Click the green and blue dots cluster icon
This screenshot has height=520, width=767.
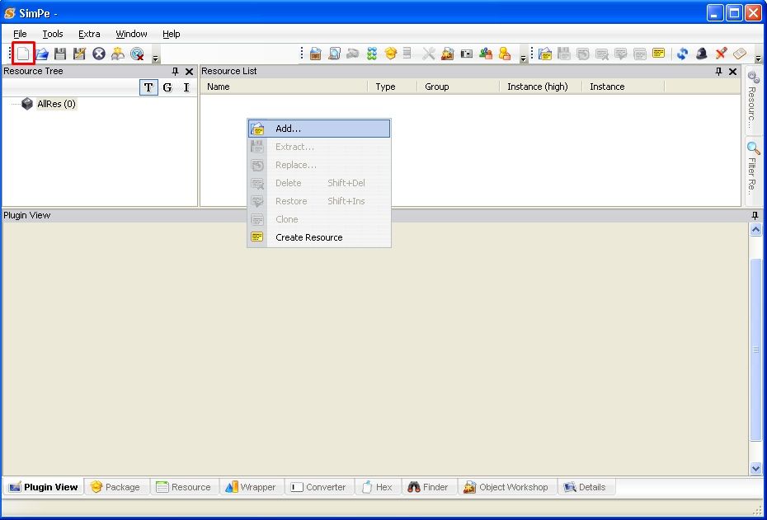[x=372, y=54]
